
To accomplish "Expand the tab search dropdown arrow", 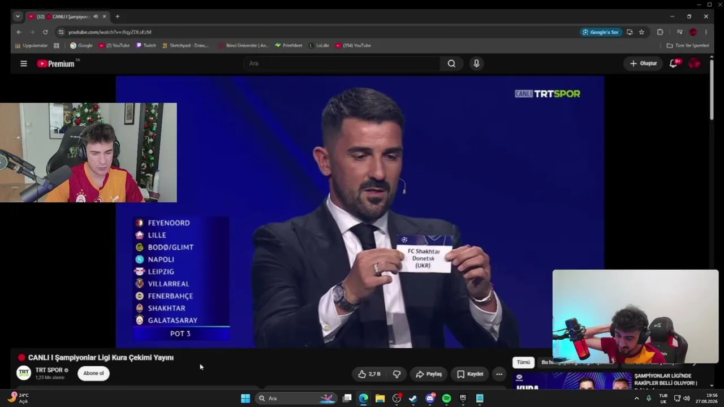I will (18, 16).
